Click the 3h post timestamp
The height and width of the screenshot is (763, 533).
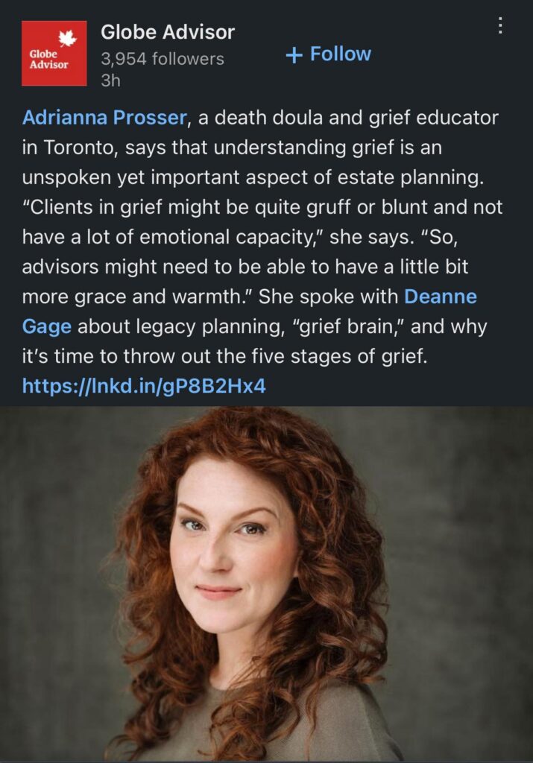tap(110, 80)
